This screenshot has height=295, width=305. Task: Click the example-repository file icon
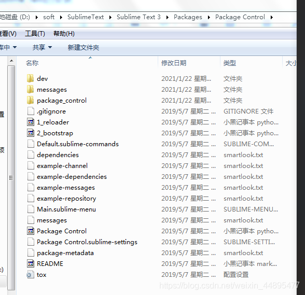(31, 199)
